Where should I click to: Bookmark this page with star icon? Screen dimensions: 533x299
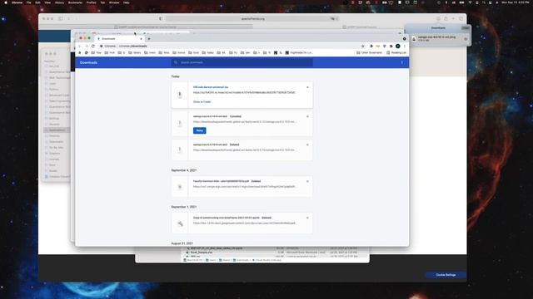[x=363, y=47]
